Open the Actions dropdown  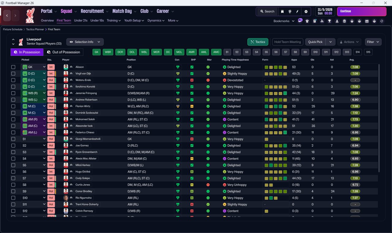(349, 42)
